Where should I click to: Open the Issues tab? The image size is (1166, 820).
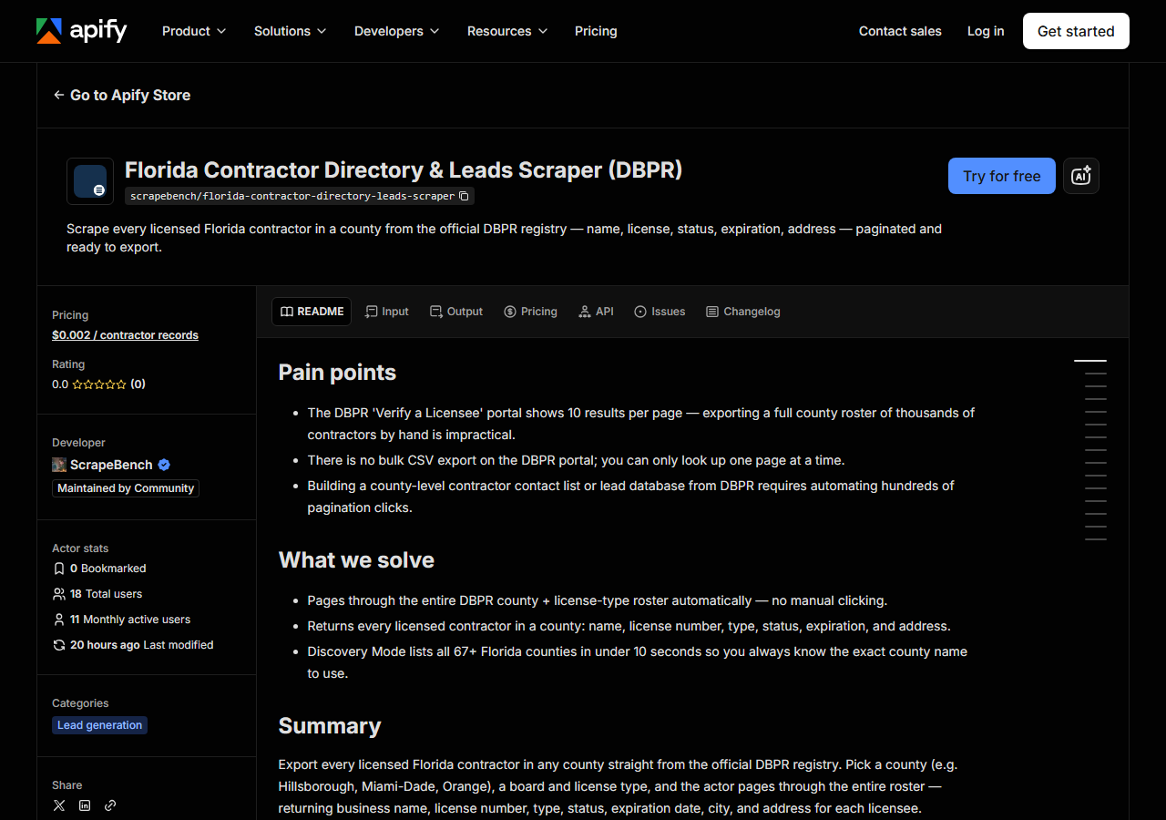660,312
